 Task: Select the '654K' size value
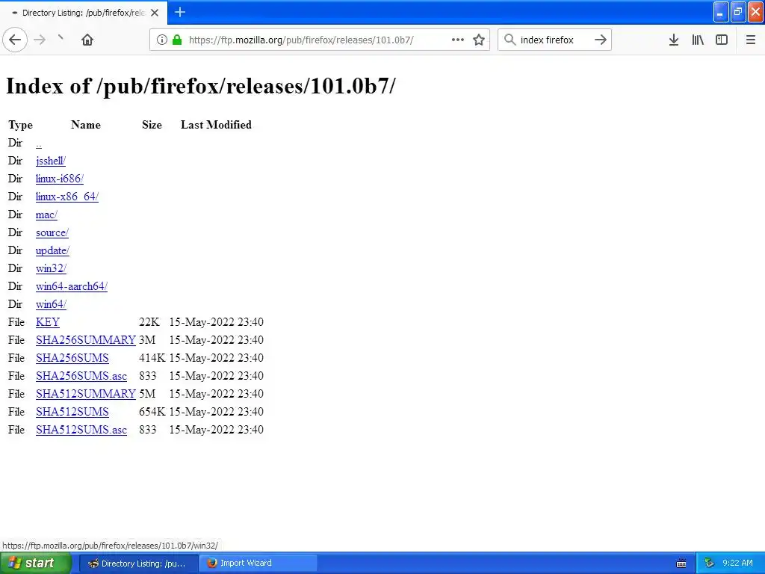(152, 412)
